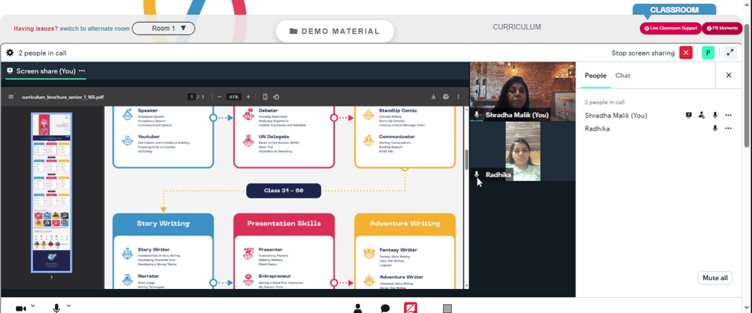752x313 pixels.
Task: Download the curriculum brochure PDF
Action: [434, 97]
